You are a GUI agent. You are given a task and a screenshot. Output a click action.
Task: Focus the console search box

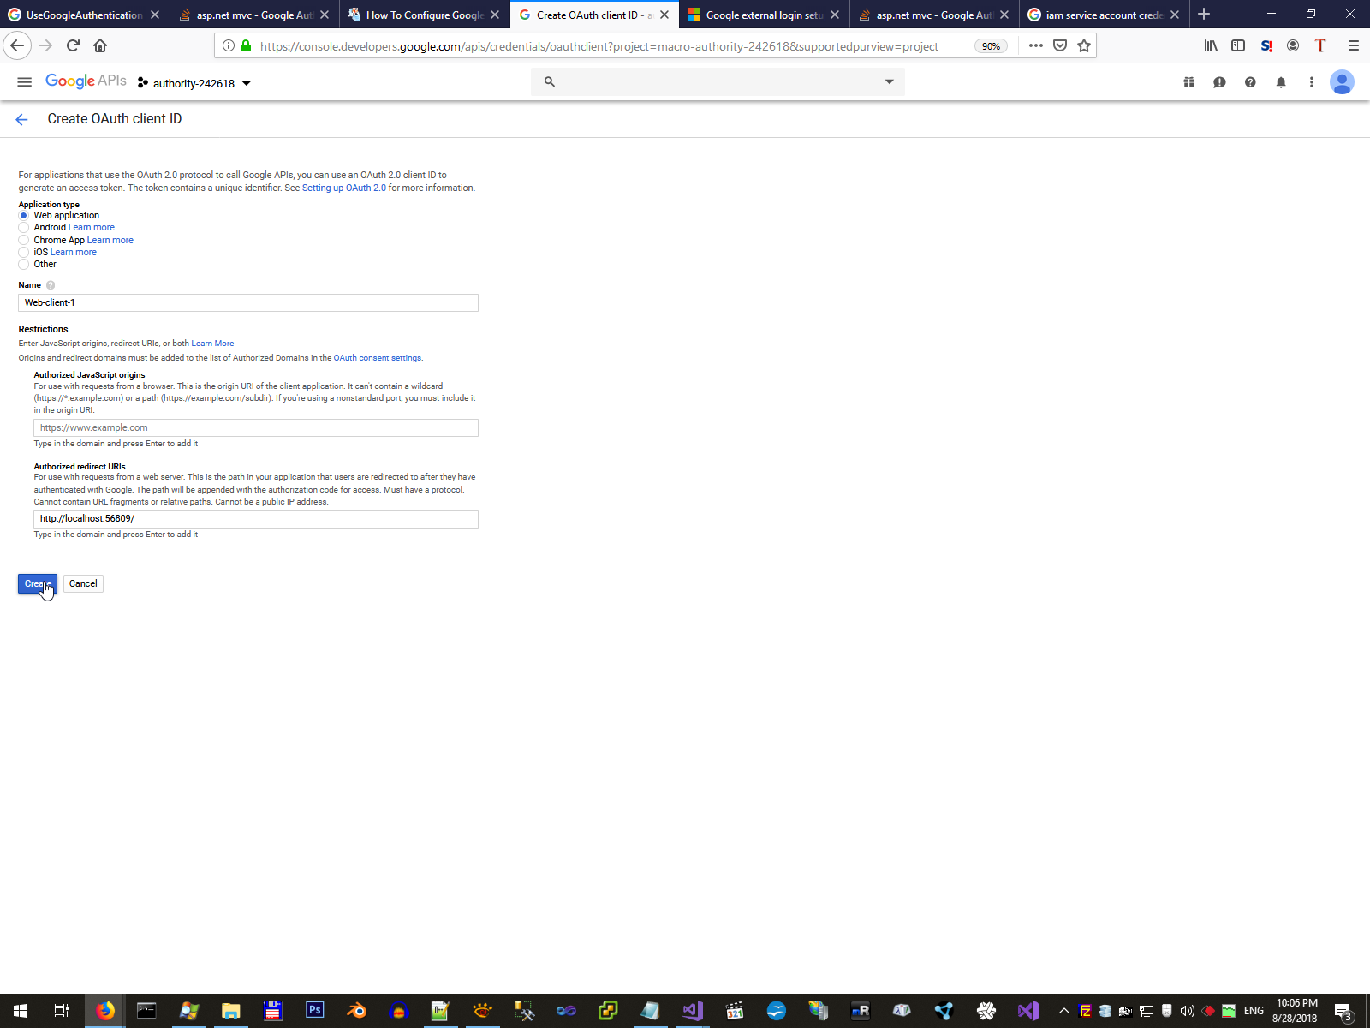(x=718, y=82)
